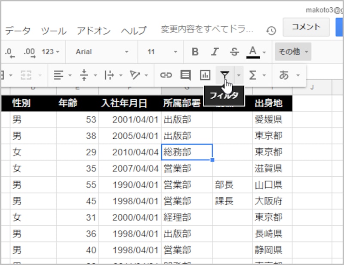Select the input tools あ icon
The image size is (344, 265).
pos(285,75)
